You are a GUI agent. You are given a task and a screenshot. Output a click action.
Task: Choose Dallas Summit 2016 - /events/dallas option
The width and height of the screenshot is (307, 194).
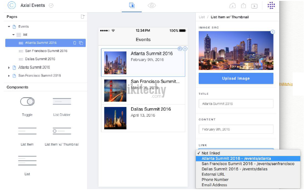pos(248,169)
